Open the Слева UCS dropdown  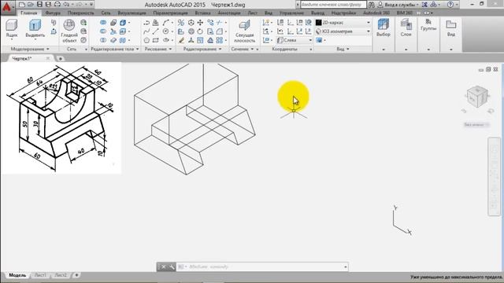tap(295, 40)
